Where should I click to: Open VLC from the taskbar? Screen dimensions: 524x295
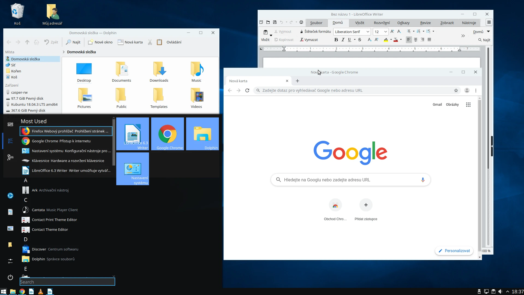pos(41,292)
